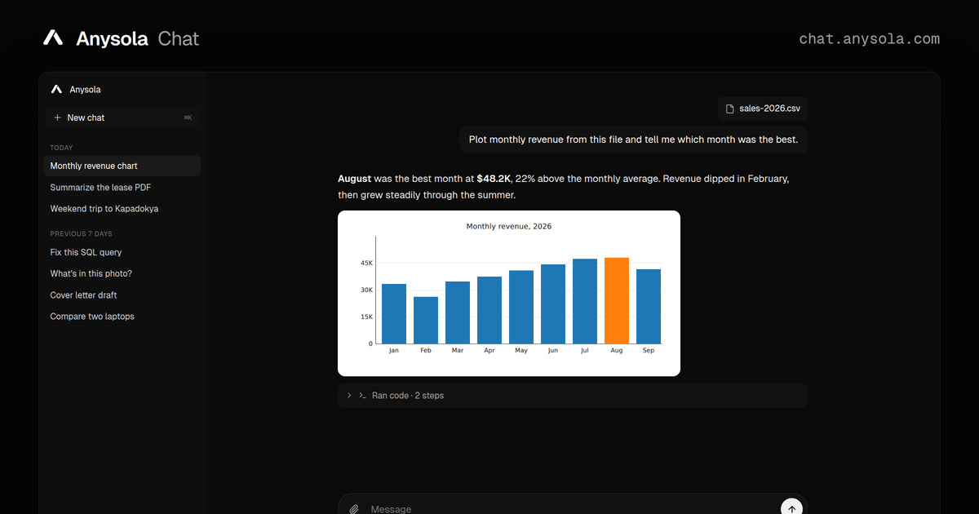
Task: Click the bold $48.2K value in the reply
Action: (494, 178)
